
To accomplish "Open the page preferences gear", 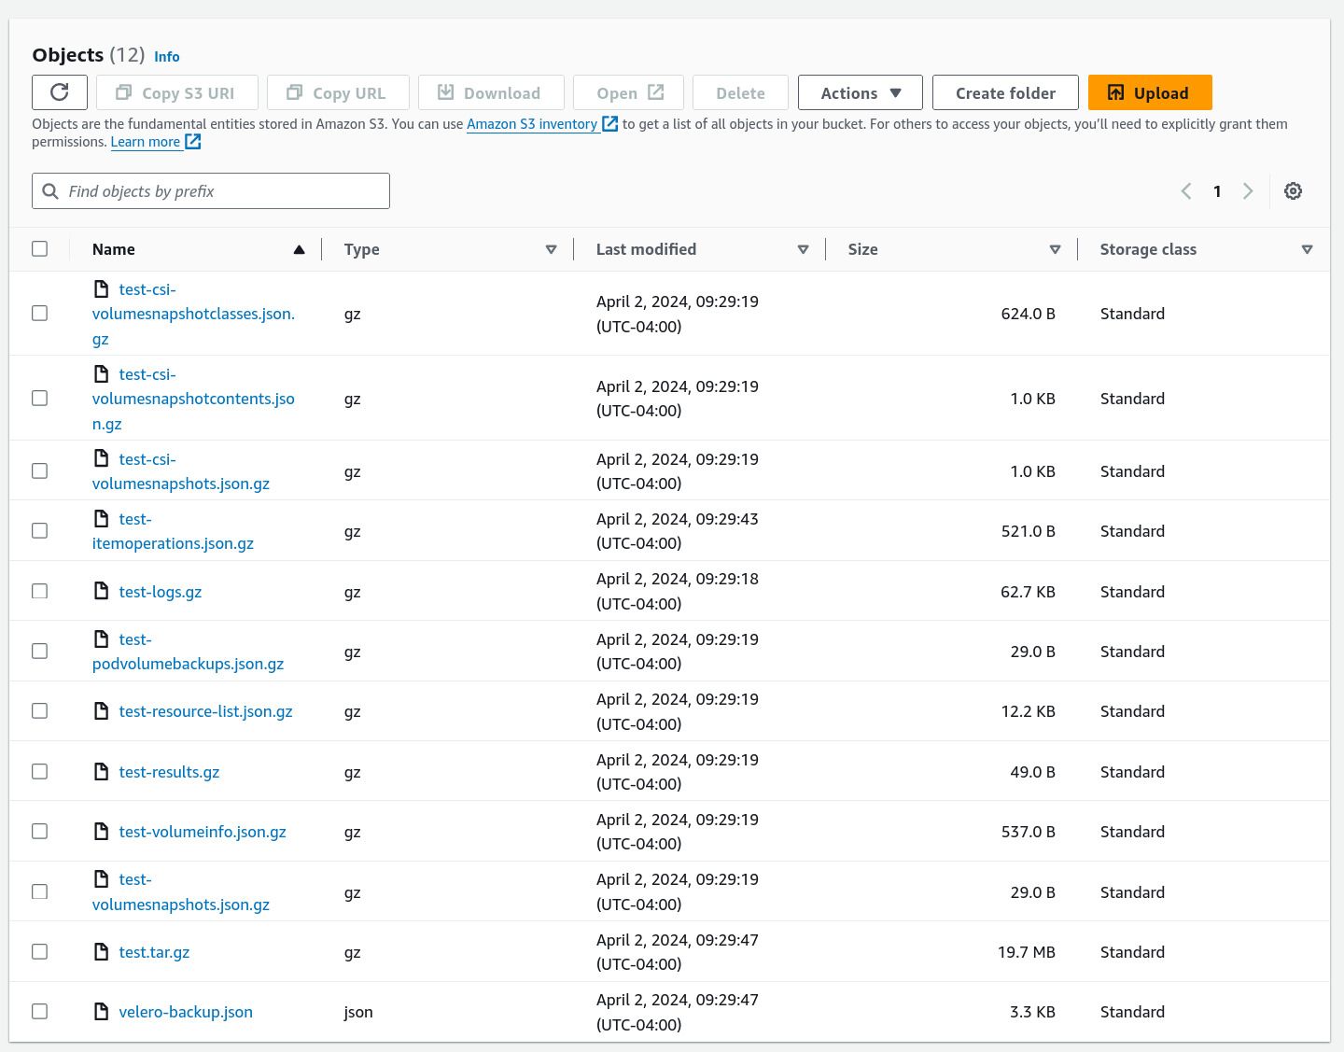I will pyautogui.click(x=1294, y=190).
